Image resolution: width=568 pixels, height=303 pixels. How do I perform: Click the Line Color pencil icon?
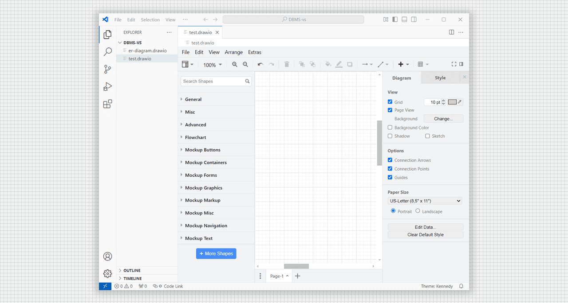pyautogui.click(x=339, y=65)
